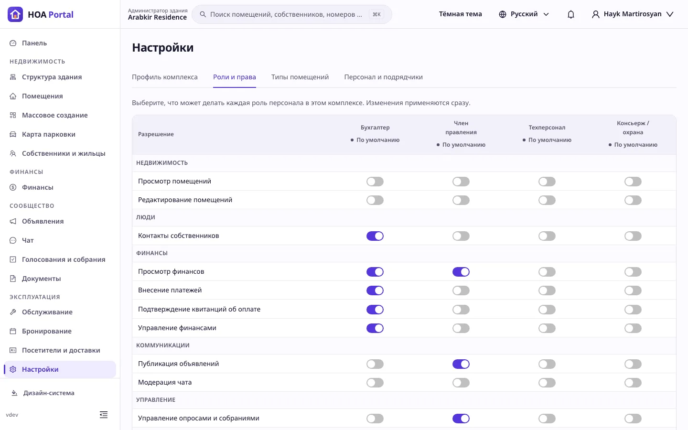Click the Управление опросами и собраниями label

click(x=199, y=418)
